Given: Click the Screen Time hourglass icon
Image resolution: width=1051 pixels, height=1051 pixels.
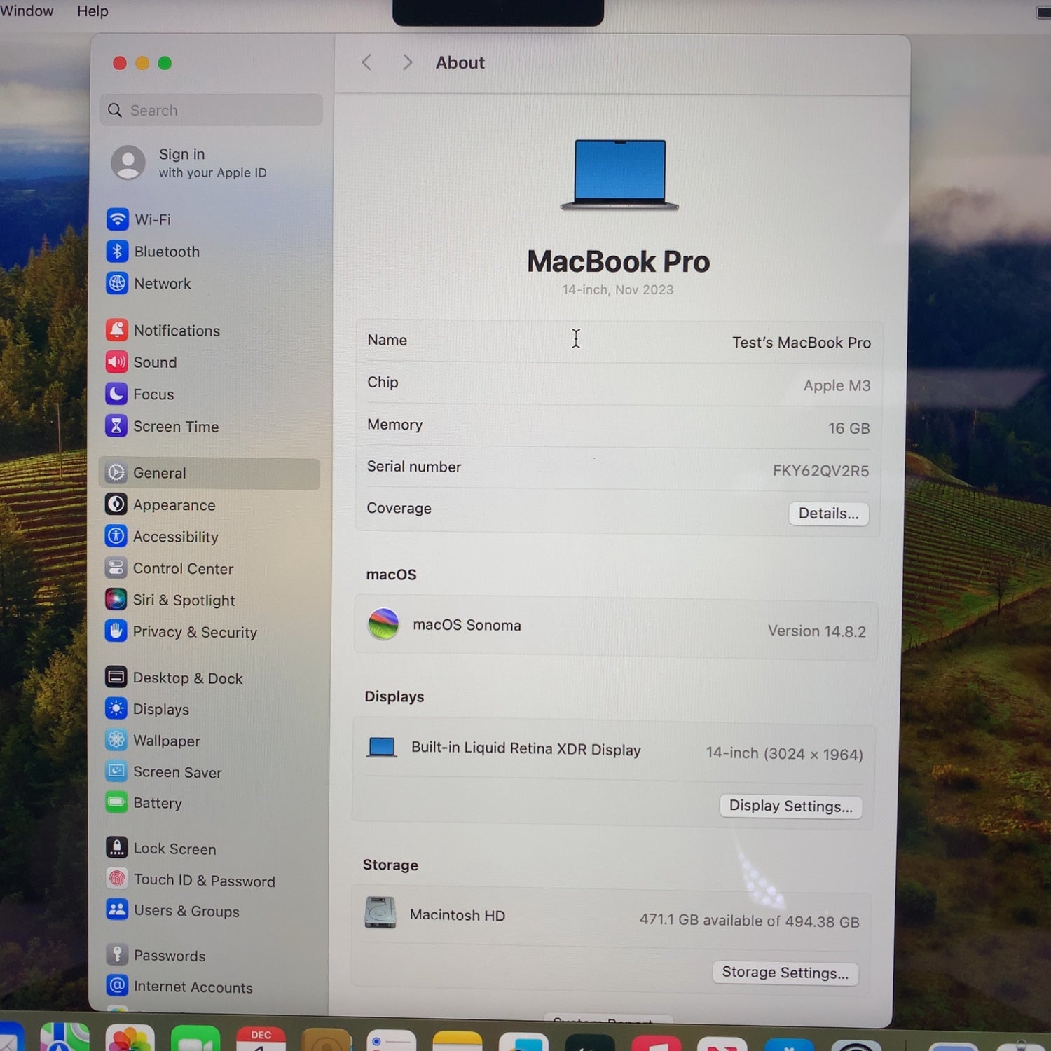Looking at the screenshot, I should 116,426.
